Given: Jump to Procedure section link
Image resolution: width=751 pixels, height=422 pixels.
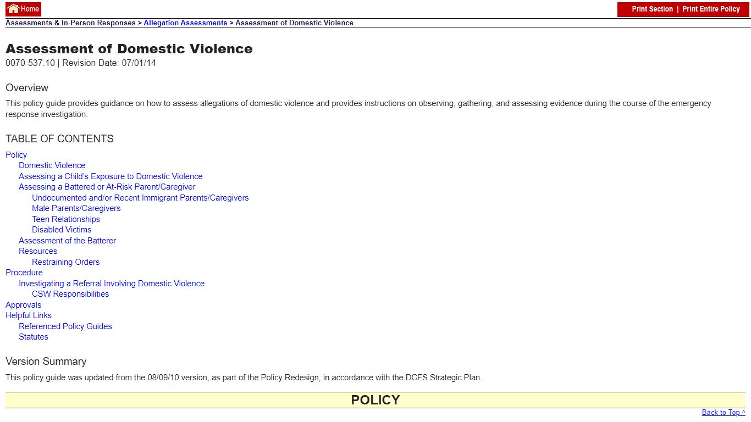Looking at the screenshot, I should (x=24, y=273).
